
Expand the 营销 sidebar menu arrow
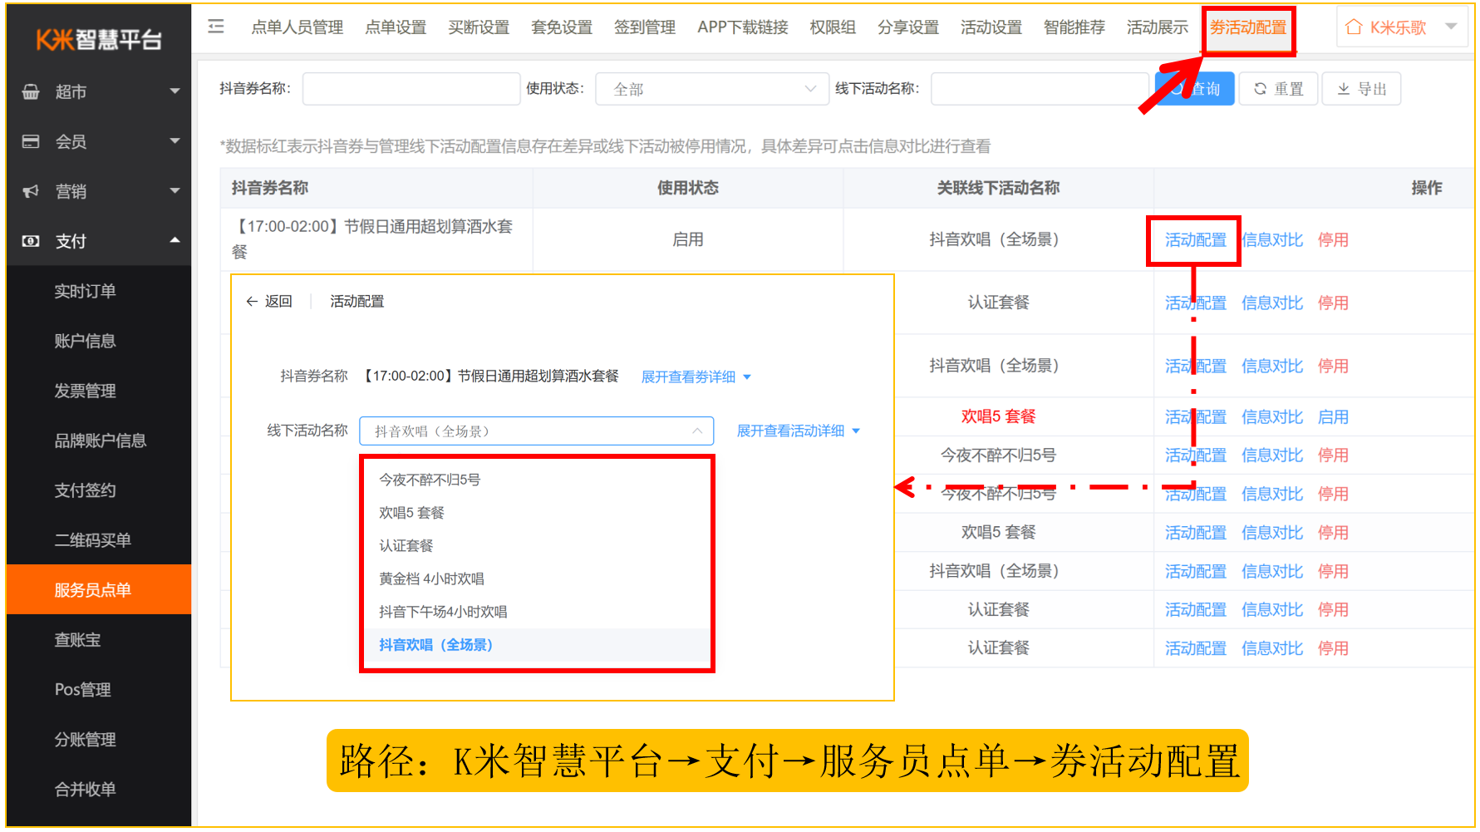175,191
